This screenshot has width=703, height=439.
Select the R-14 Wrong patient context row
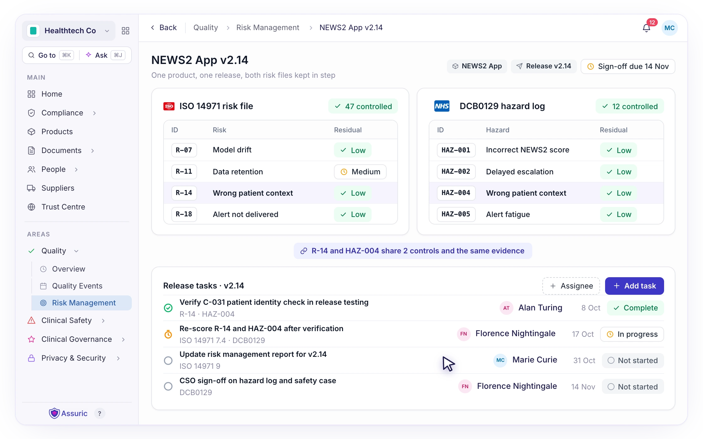[x=280, y=193]
